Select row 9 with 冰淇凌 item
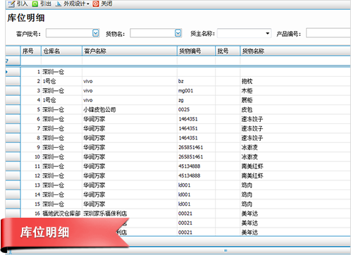The image size is (351, 255). pyautogui.click(x=178, y=147)
